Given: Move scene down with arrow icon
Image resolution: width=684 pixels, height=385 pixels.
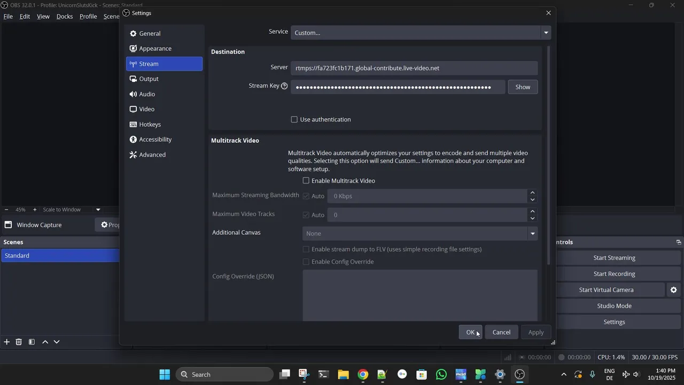Looking at the screenshot, I should point(57,342).
